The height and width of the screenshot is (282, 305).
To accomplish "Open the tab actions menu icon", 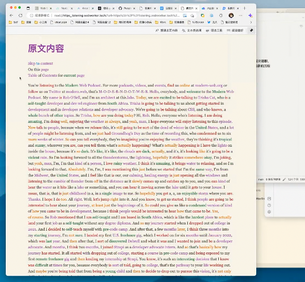I will click(x=28, y=8).
